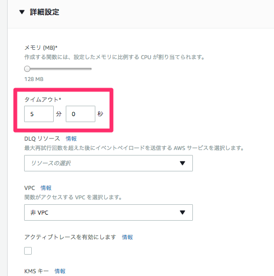Click the アクティブトレースを有効にします label
The width and height of the screenshot is (274, 276).
point(70,237)
